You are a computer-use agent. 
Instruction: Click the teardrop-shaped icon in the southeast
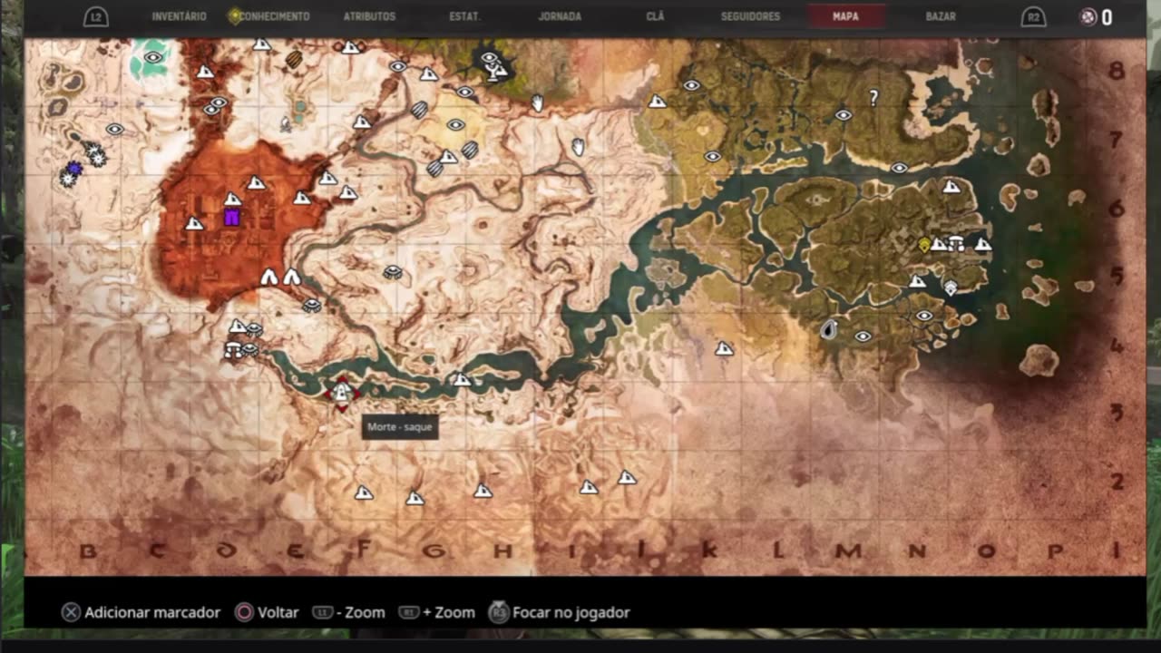click(828, 329)
